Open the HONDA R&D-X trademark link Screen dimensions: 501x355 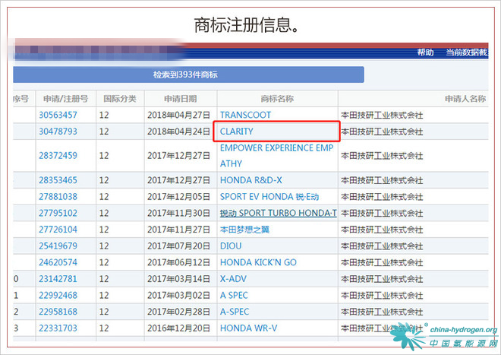tap(250, 180)
